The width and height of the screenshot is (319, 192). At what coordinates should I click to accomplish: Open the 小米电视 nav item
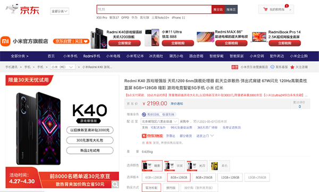113,56
